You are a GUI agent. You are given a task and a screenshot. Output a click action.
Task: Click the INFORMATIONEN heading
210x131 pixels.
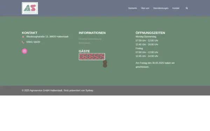[92, 33]
